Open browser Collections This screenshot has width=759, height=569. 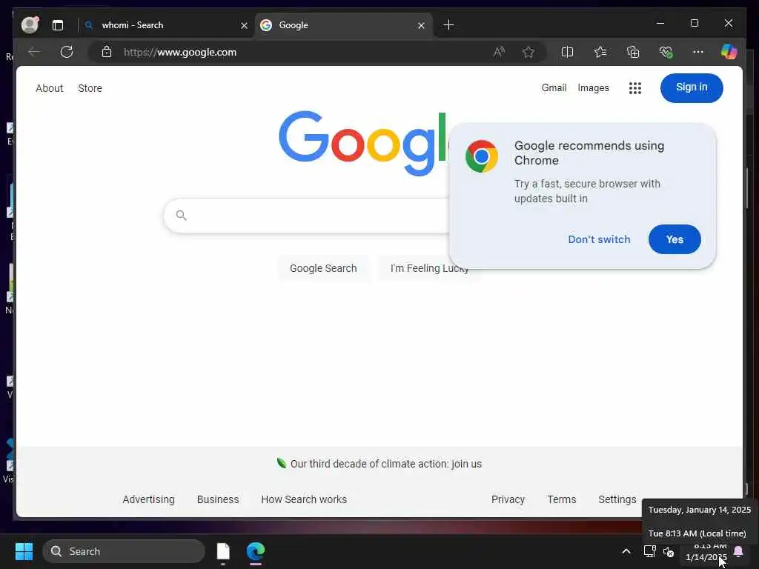click(633, 52)
